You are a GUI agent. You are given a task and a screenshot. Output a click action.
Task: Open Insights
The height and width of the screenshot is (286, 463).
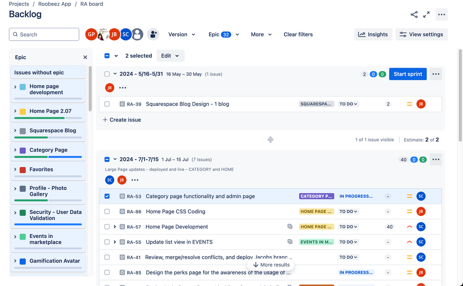click(x=373, y=34)
